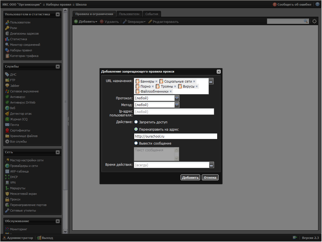Open Сетевое окружение icon
The width and height of the screenshot is (322, 242).
tap(7, 91)
